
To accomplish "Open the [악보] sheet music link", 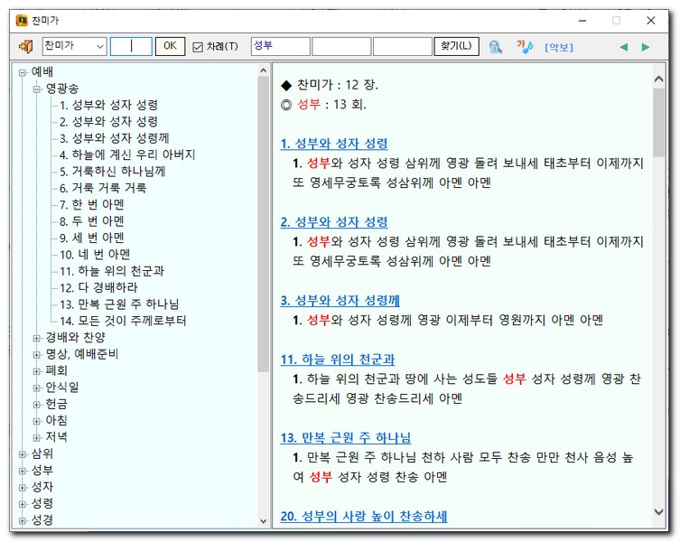I will 558,47.
